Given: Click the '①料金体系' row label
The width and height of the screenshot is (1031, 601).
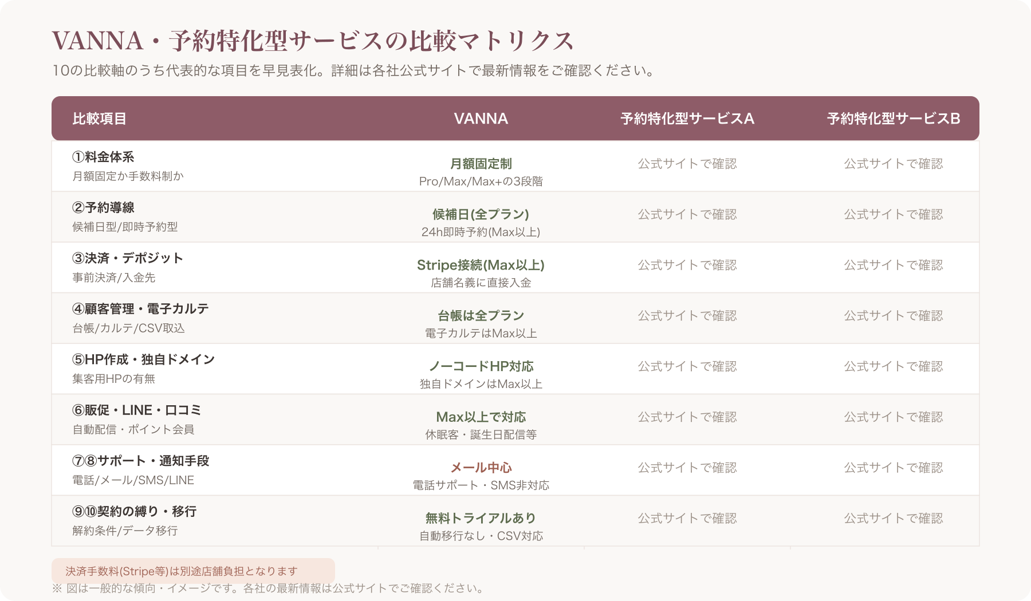Looking at the screenshot, I should click(x=103, y=157).
